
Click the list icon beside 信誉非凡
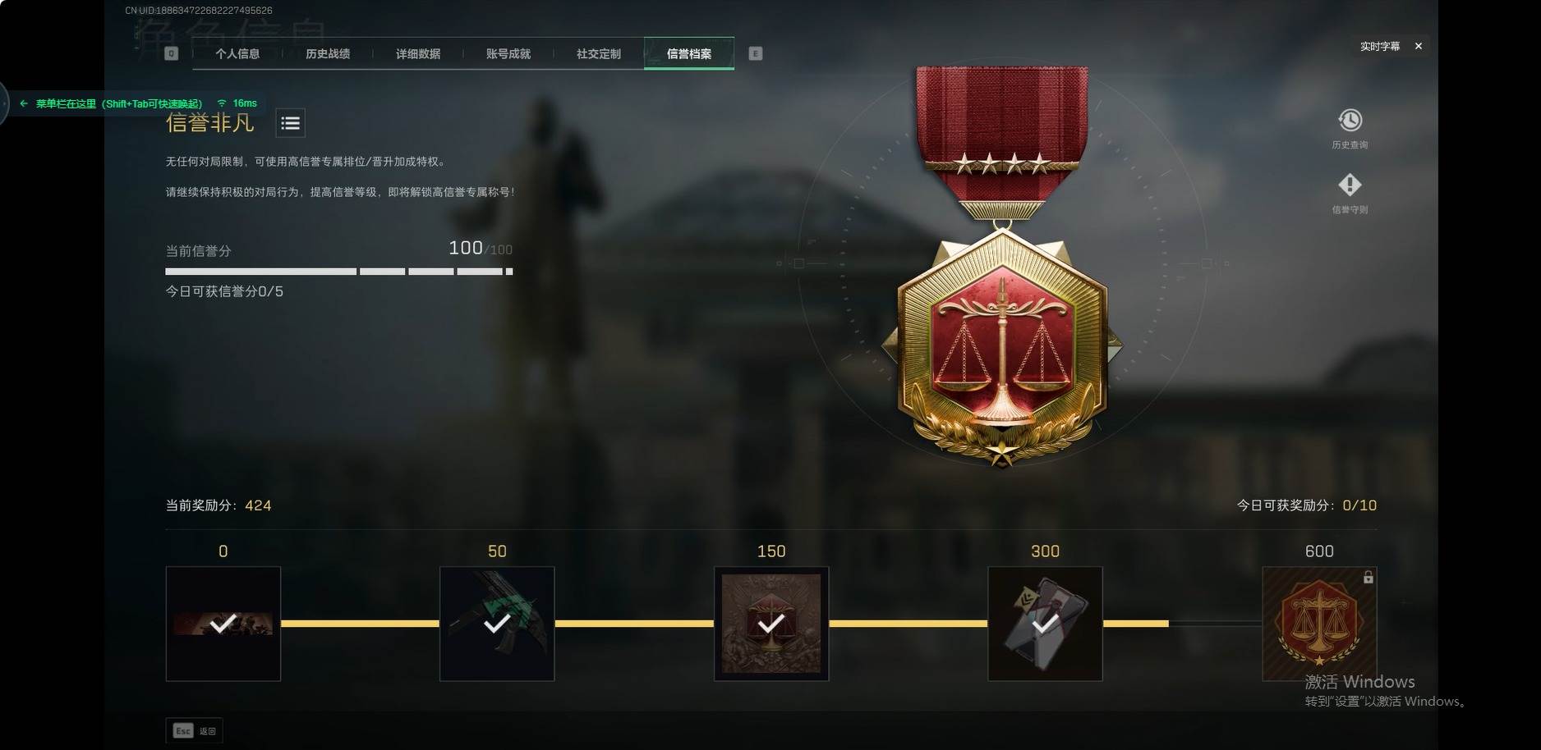click(290, 123)
